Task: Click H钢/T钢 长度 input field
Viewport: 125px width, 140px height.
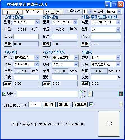Action: click(26, 77)
